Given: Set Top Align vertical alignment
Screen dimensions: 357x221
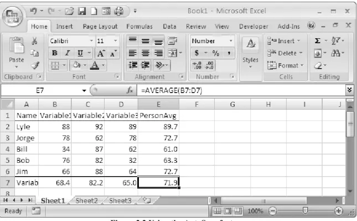Looking at the screenshot, I should (x=132, y=41).
